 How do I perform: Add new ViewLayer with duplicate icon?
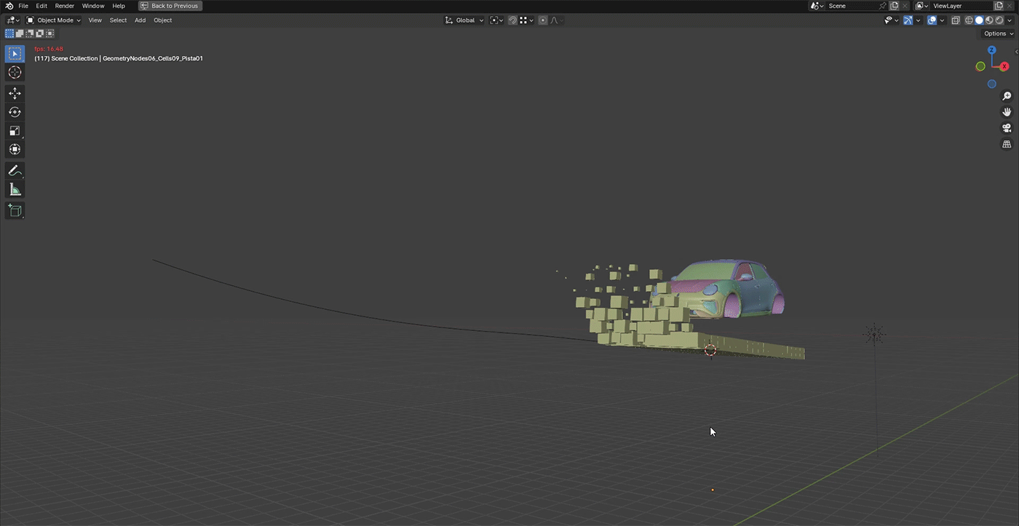point(999,6)
